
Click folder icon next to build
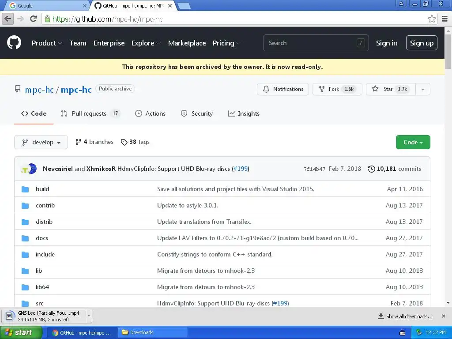[25, 189]
